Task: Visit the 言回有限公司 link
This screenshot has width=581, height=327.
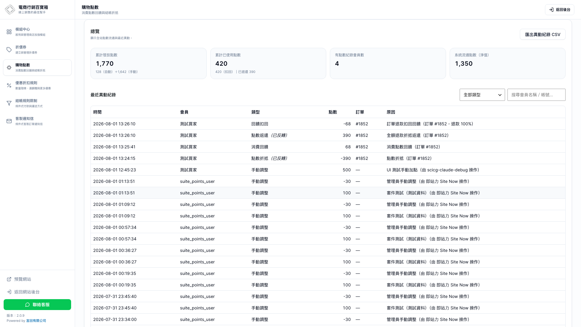Action: coord(36,321)
